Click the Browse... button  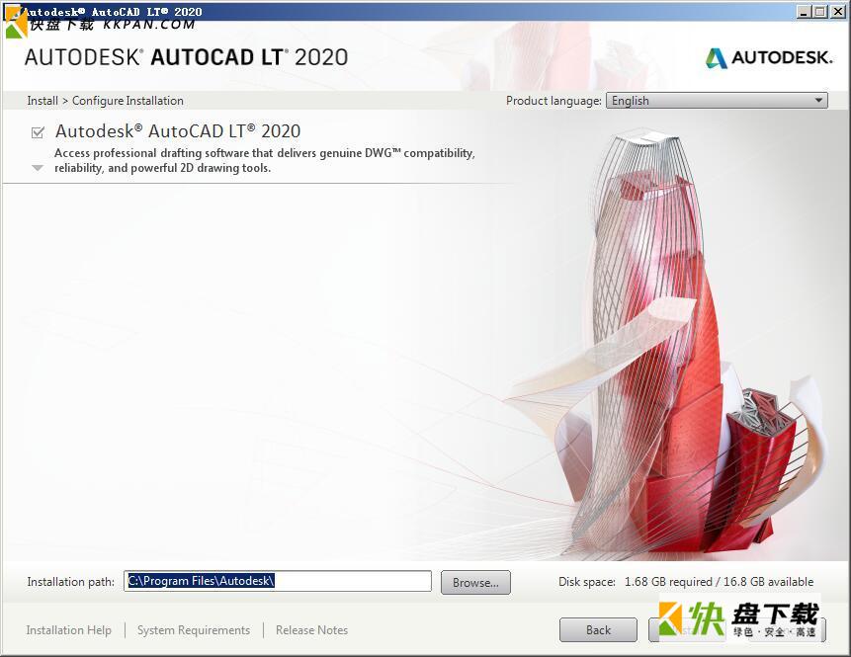pyautogui.click(x=475, y=582)
